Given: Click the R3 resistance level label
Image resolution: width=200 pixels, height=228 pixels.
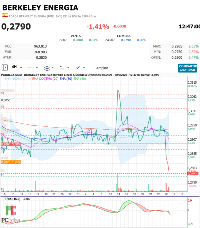Looking at the screenshot, I should coord(2,93).
